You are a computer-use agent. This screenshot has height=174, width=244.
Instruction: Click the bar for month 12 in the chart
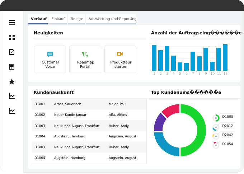[225, 57]
